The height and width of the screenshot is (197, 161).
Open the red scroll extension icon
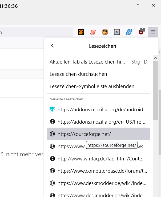click(93, 32)
